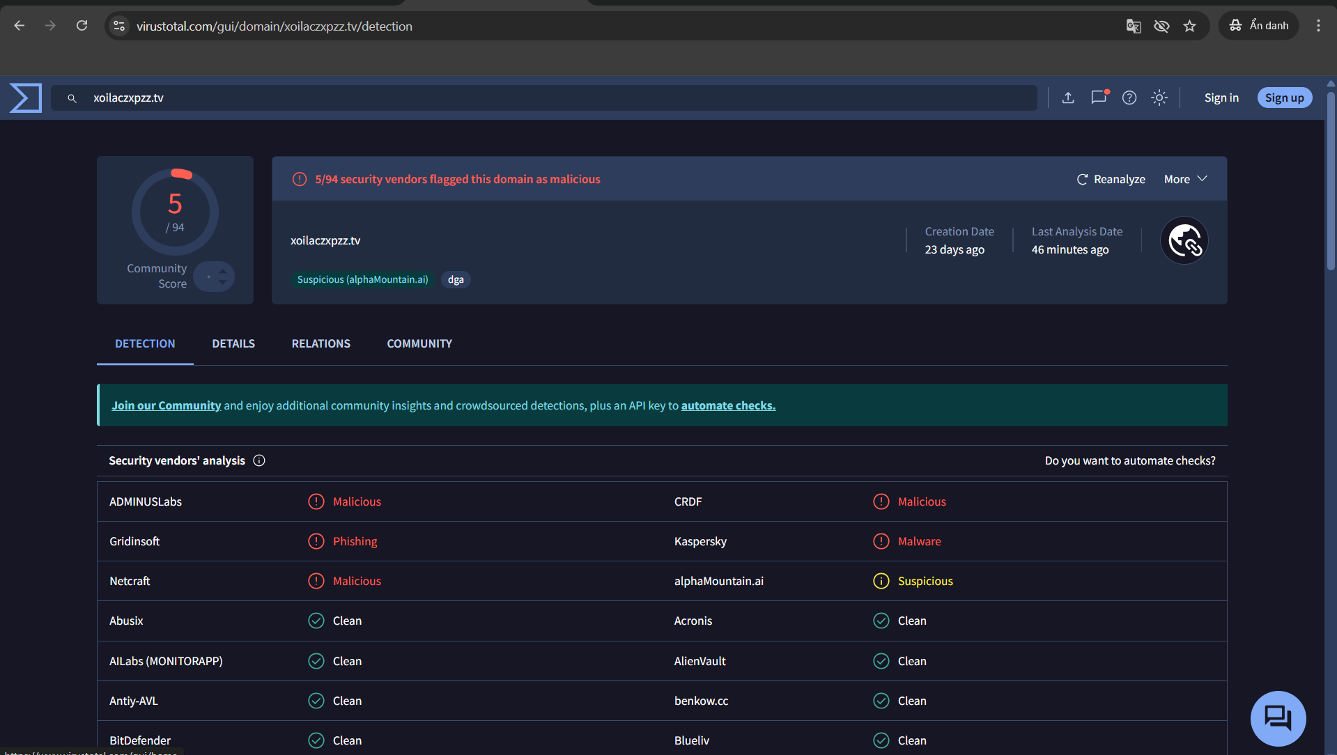
Task: Vote using the Community Score toggle
Action: [214, 277]
